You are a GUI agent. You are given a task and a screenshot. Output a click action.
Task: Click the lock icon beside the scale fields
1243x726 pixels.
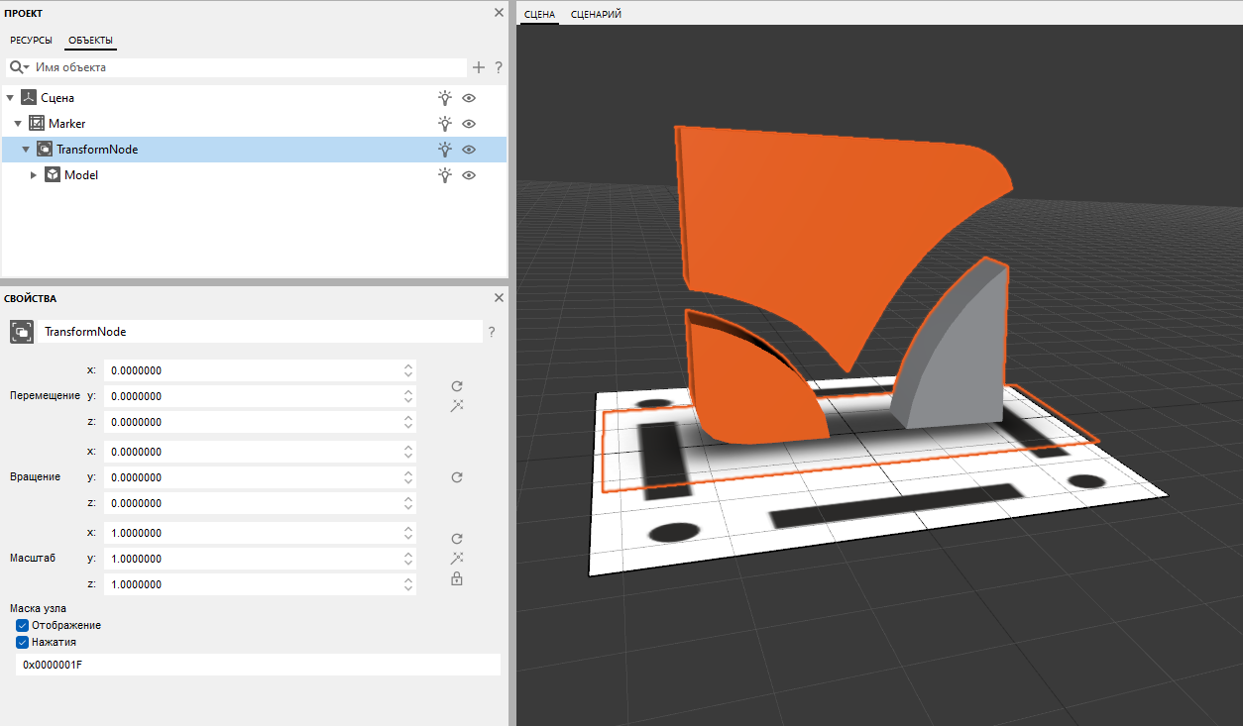coord(457,578)
